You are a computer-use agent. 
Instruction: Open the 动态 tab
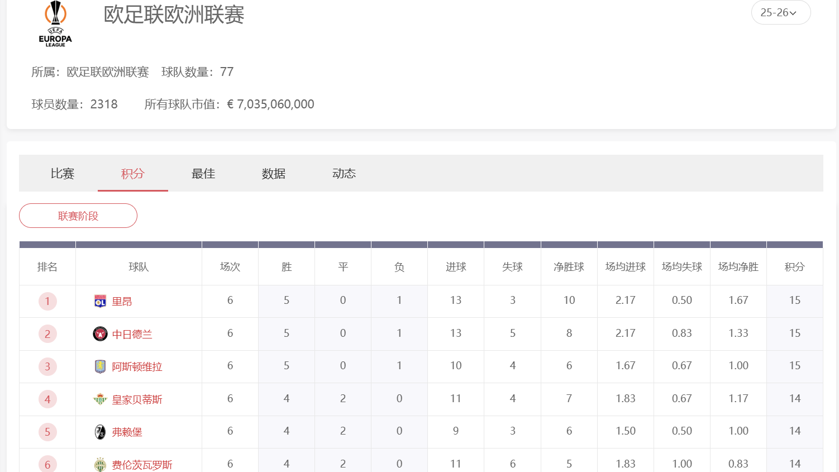click(344, 174)
